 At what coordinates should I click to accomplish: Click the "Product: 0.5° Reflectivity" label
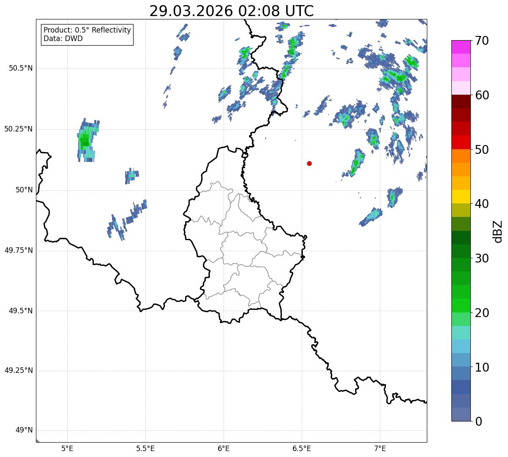pos(87,30)
